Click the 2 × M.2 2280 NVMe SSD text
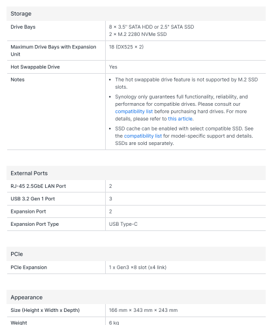This screenshot has width=269, height=325. pyautogui.click(x=138, y=35)
